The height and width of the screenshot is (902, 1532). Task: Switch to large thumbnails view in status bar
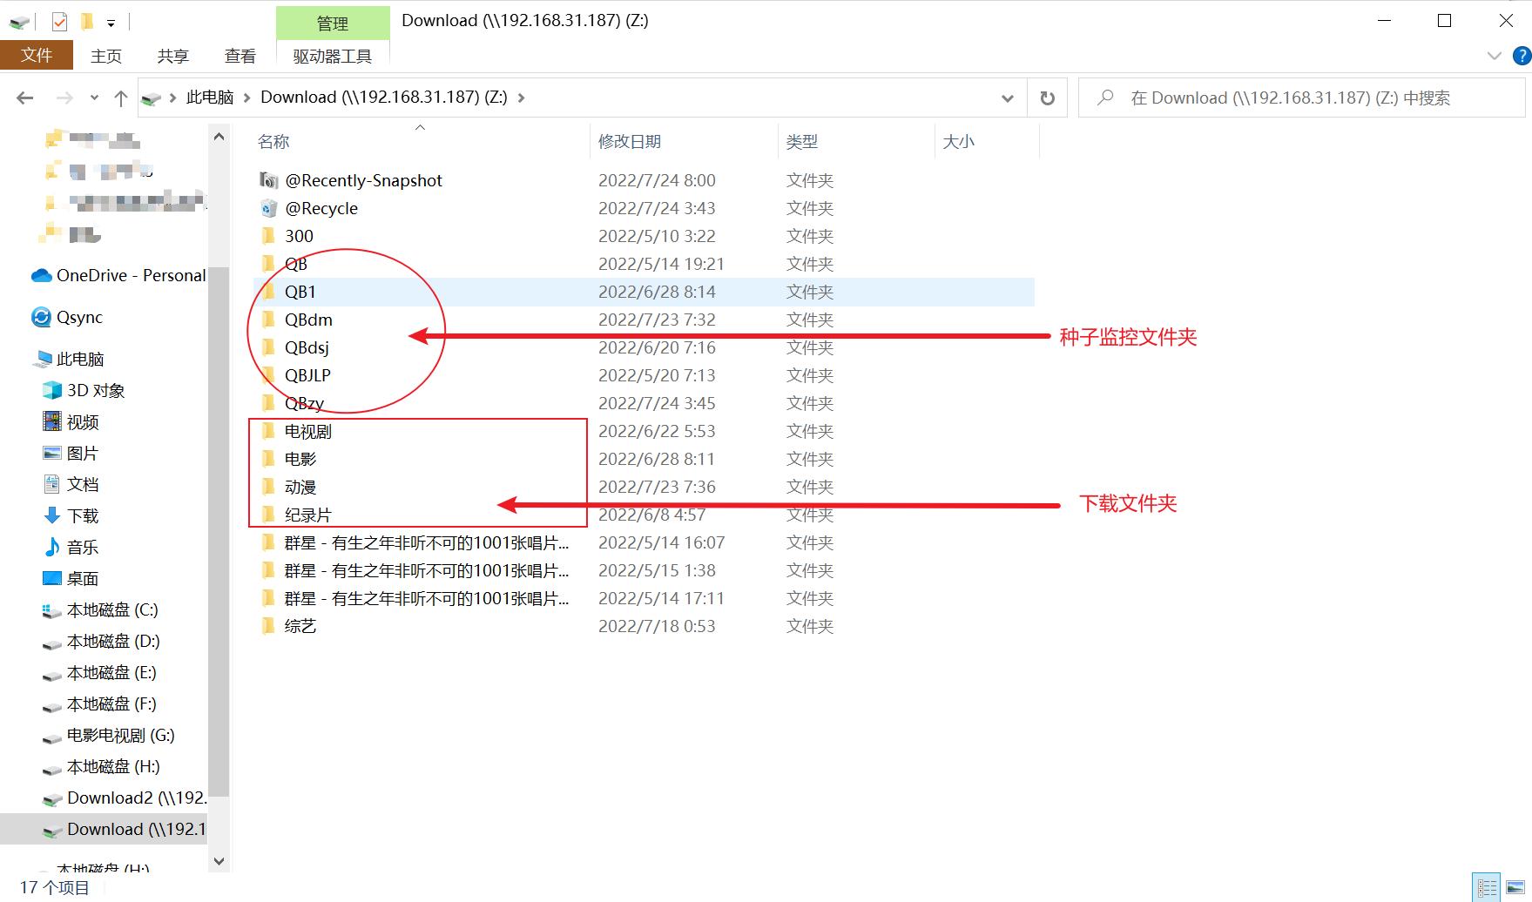coord(1513,886)
